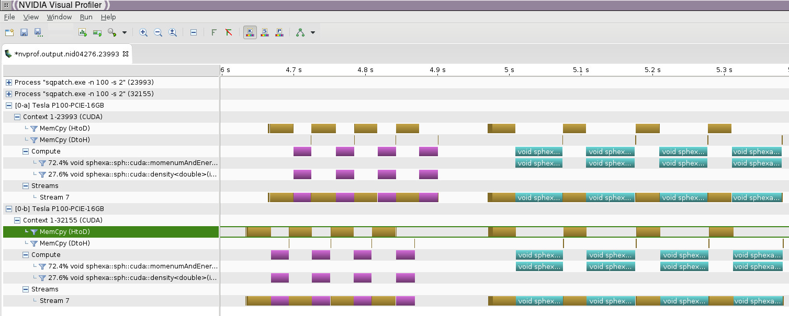Click first HtoD memcpy bar in [0-a] row
The width and height of the screenshot is (789, 316).
point(281,128)
